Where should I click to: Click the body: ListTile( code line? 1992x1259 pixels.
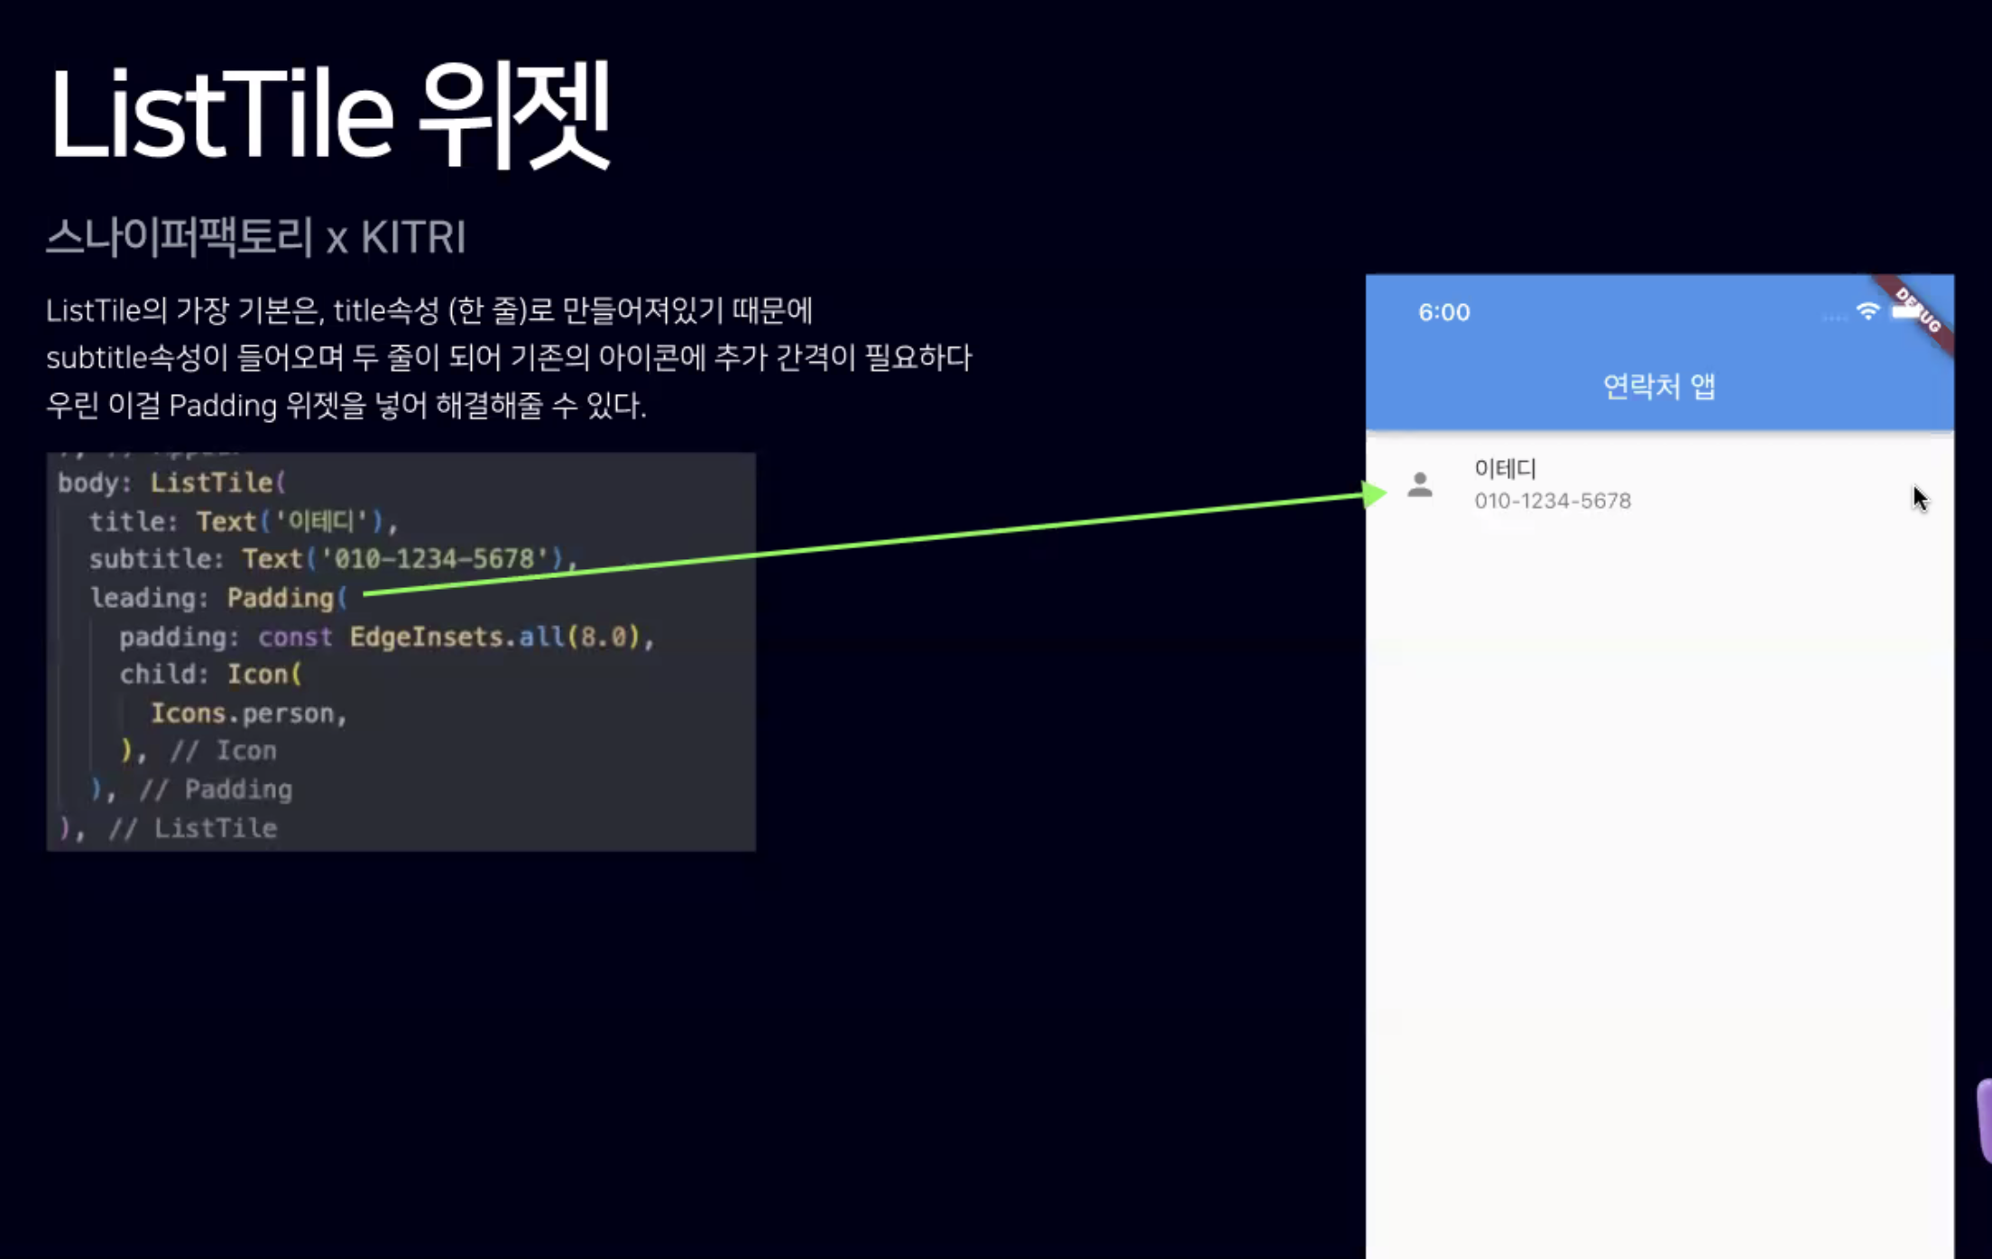pyautogui.click(x=171, y=482)
